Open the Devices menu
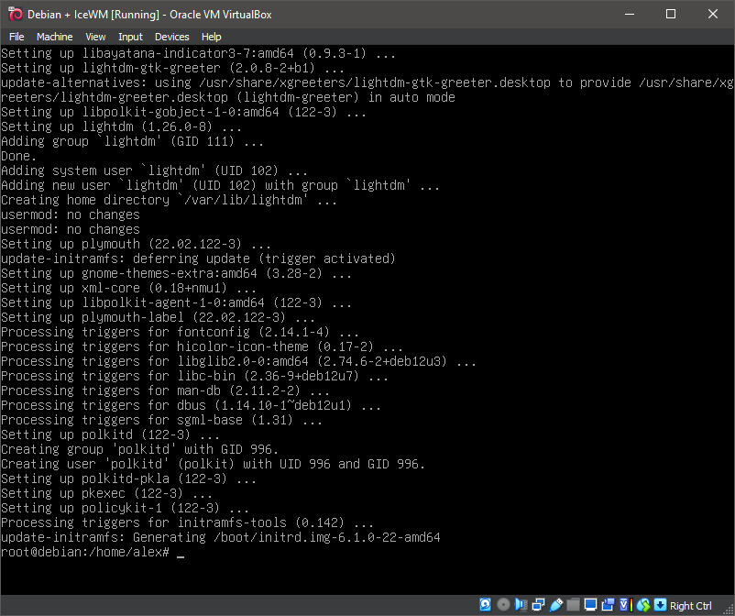This screenshot has height=616, width=735. [x=171, y=36]
